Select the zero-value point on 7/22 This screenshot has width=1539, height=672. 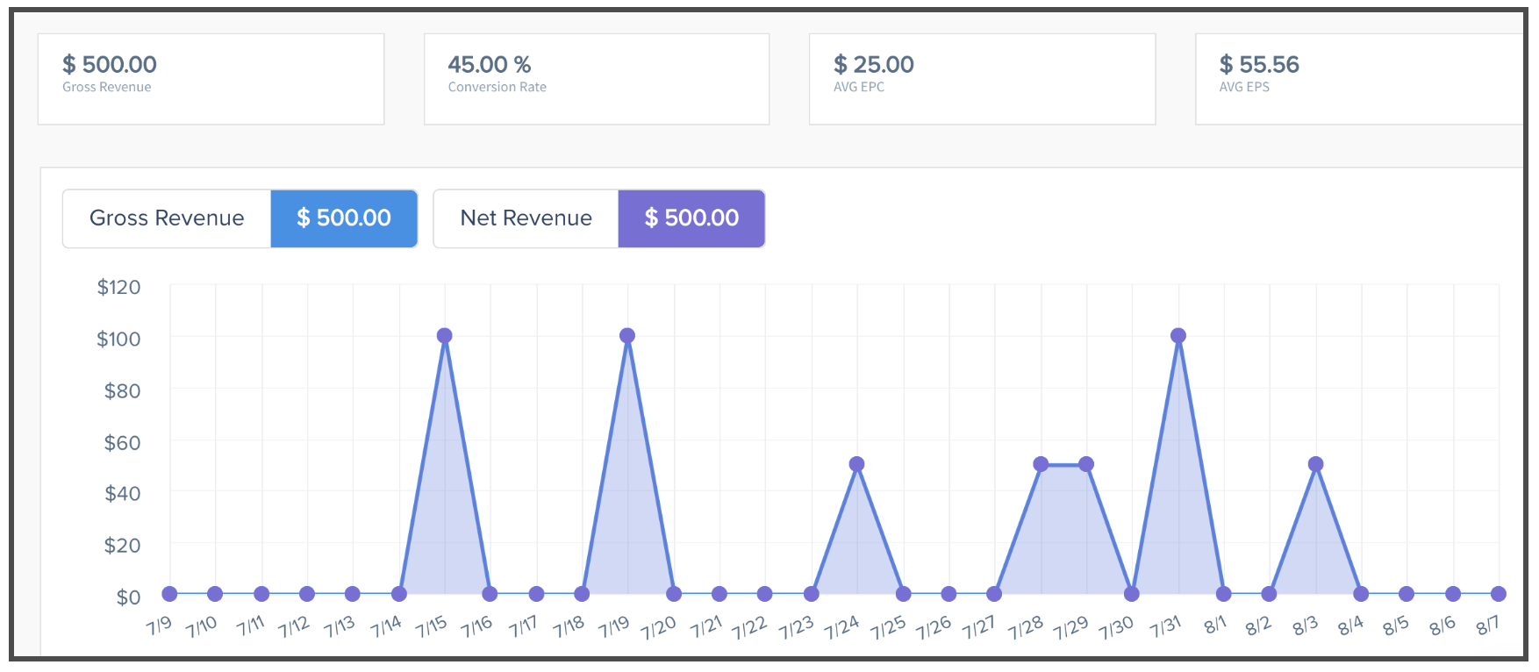(765, 594)
